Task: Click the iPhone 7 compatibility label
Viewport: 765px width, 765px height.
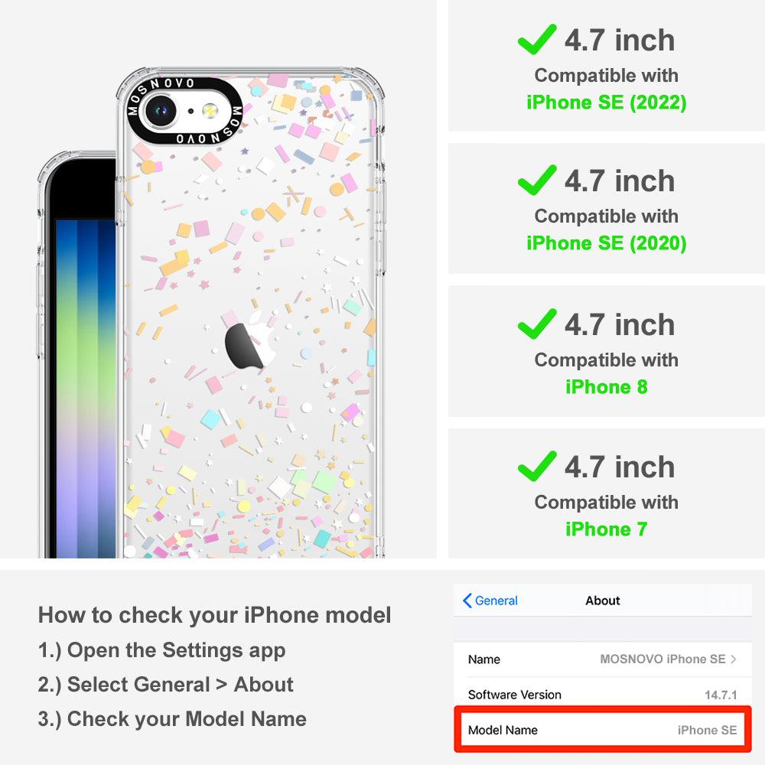Action: pyautogui.click(x=607, y=529)
